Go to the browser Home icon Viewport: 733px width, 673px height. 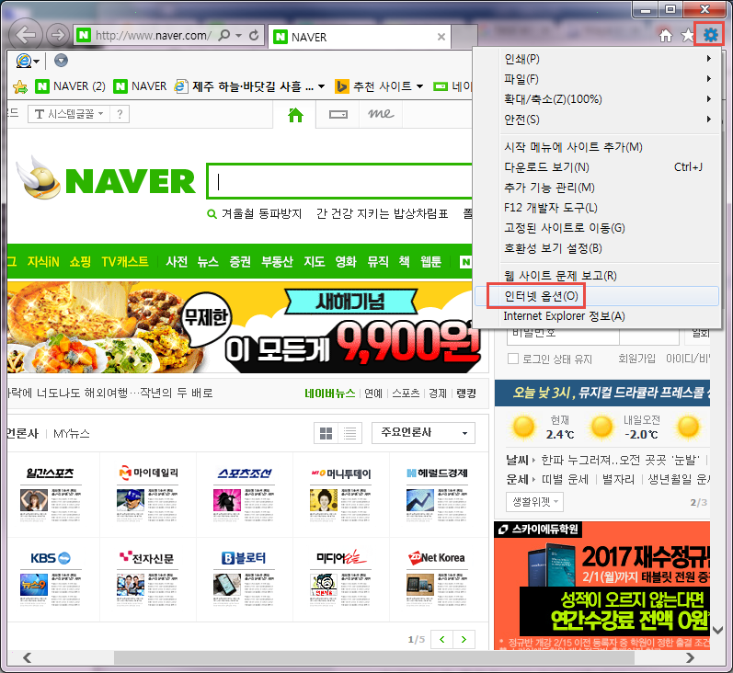[x=665, y=36]
